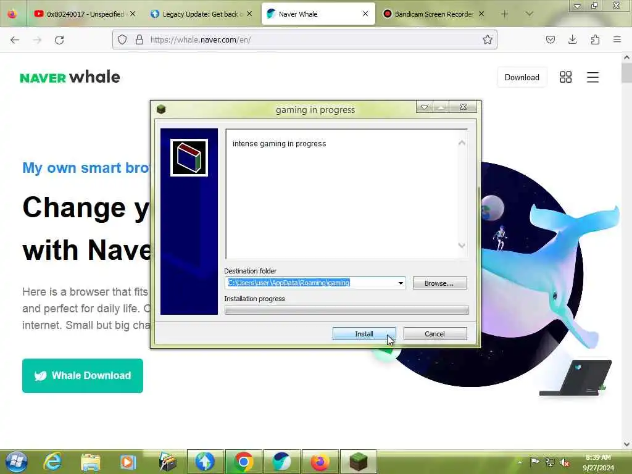Click the Download button in Whale header
Viewport: 632px width, 474px height.
pyautogui.click(x=522, y=77)
